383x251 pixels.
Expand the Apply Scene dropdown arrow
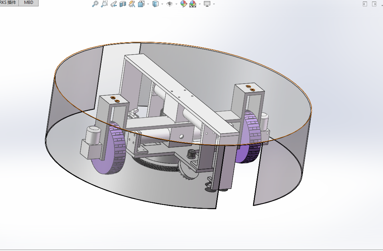200,4
